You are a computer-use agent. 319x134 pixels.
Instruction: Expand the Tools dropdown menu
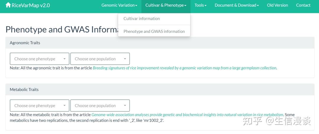[201, 5]
